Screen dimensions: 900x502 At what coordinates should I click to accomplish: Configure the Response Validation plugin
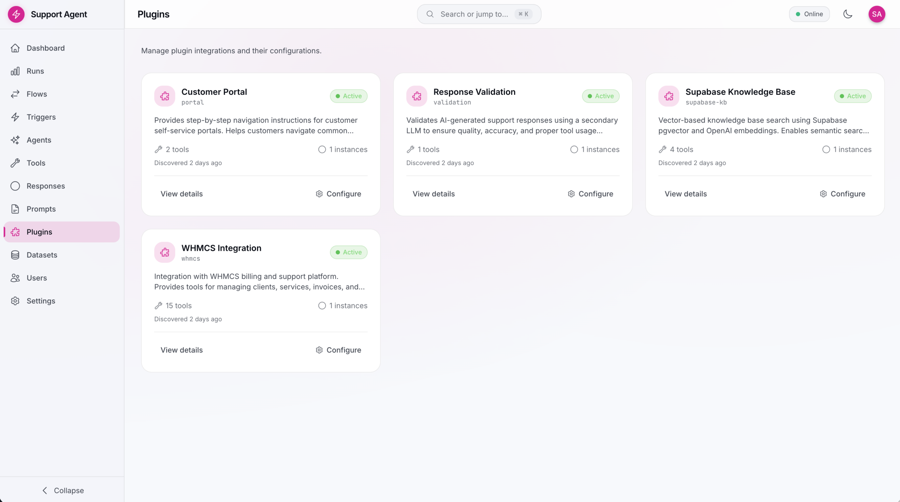point(590,194)
